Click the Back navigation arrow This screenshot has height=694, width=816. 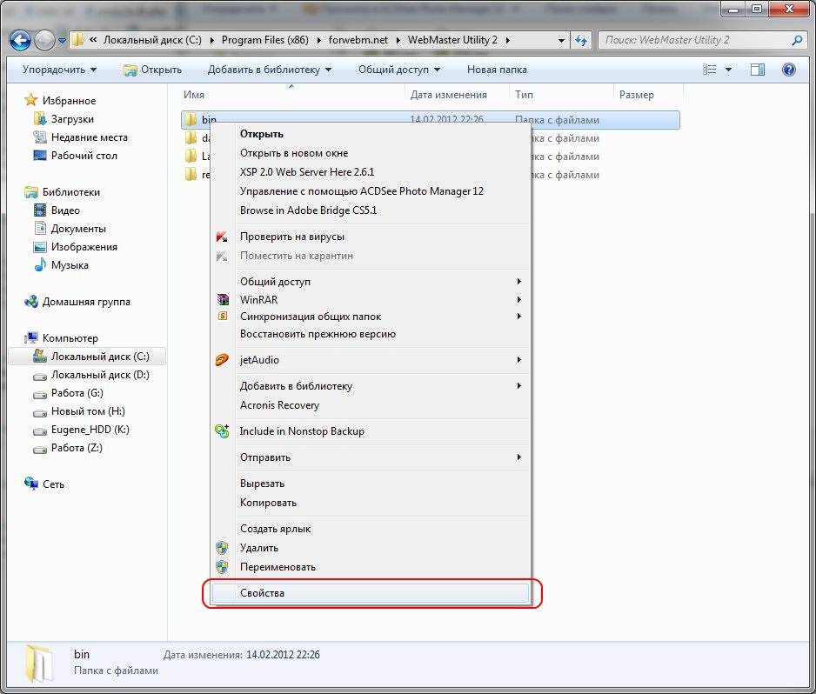tap(19, 40)
